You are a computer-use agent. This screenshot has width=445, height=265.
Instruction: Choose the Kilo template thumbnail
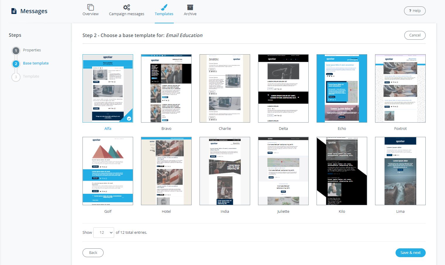pyautogui.click(x=342, y=171)
